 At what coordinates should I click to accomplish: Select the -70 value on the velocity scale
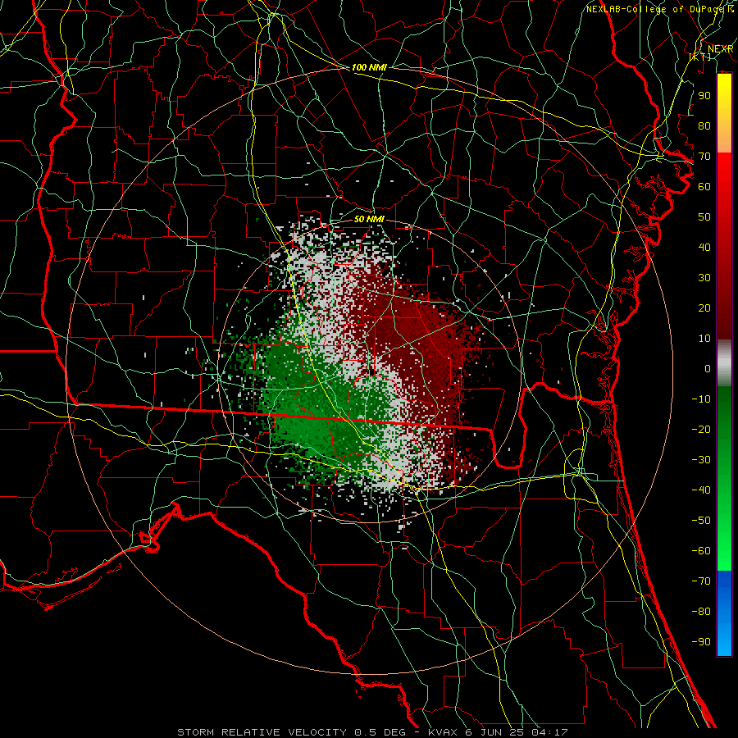[x=701, y=581]
